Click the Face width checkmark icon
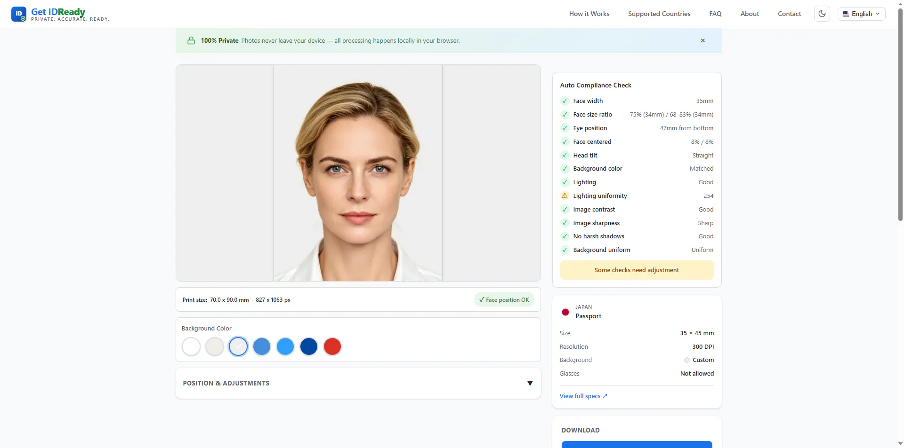This screenshot has height=448, width=904. point(565,101)
